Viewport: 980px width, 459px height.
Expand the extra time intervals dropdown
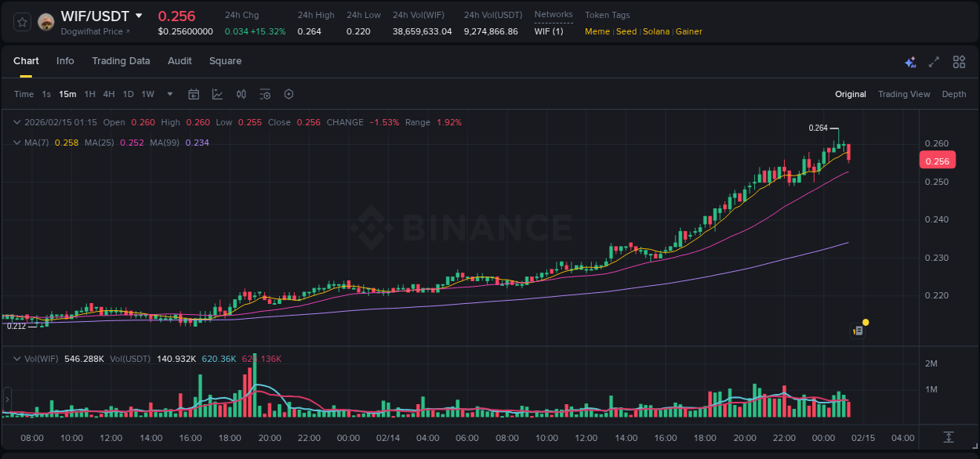[x=169, y=94]
